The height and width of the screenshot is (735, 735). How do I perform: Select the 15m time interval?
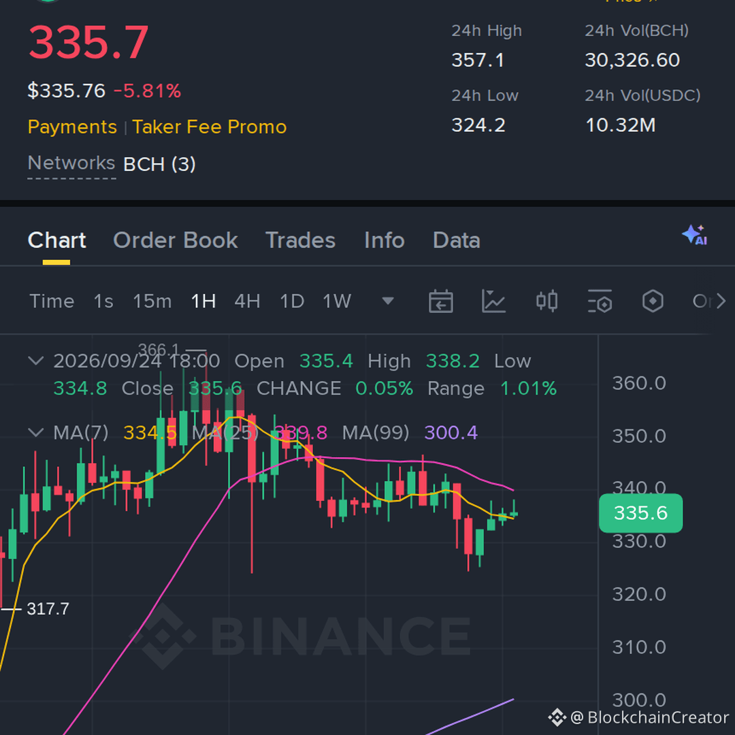click(152, 301)
